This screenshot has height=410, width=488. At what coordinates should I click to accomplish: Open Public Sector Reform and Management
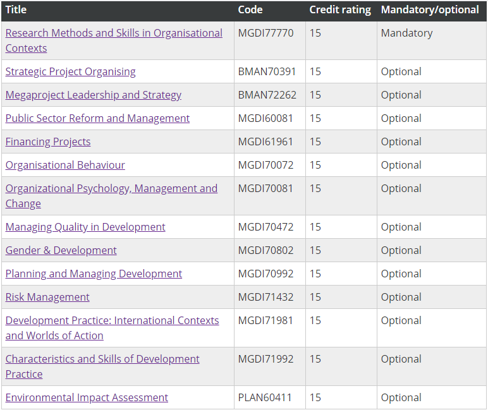[x=97, y=118]
